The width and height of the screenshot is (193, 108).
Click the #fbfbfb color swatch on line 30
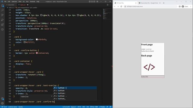pos(37,39)
